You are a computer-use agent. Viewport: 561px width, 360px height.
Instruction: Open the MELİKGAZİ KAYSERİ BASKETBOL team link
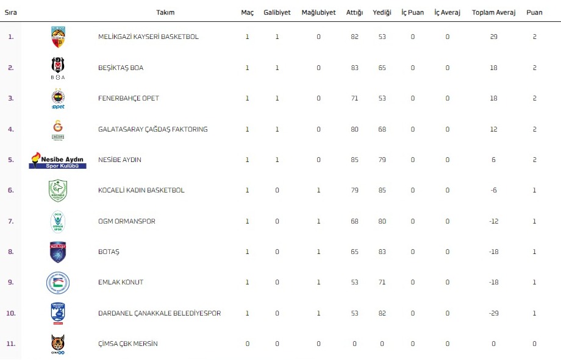tap(148, 37)
